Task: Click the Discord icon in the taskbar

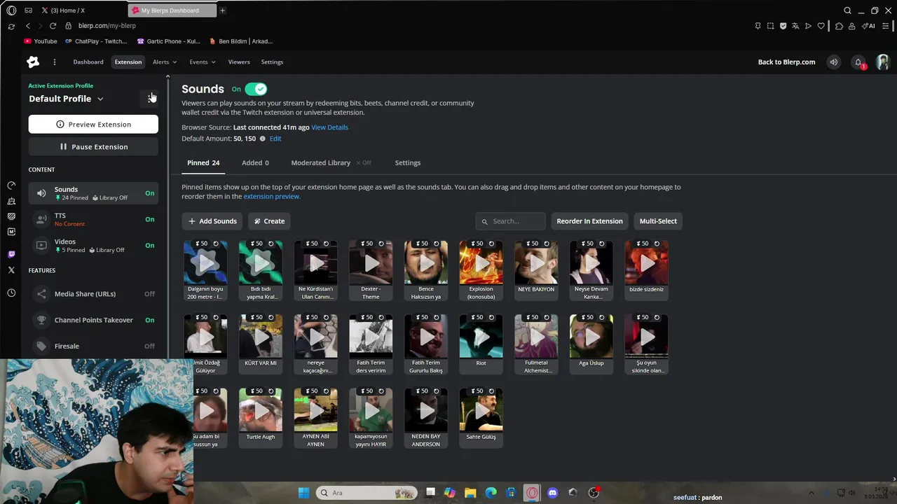Action: 552,493
